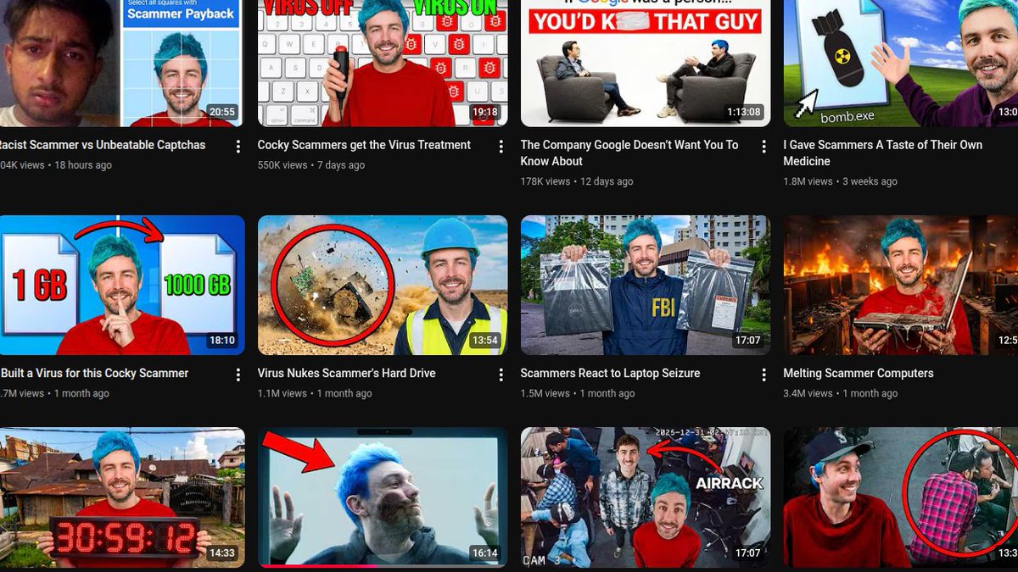Open the AIRRACK CAM 3 thumbnail

coord(646,497)
